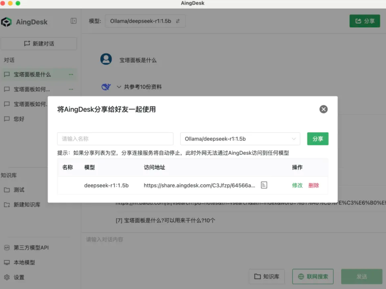Open the 测试 knowledge base
The height and width of the screenshot is (289, 386).
[x=19, y=190]
